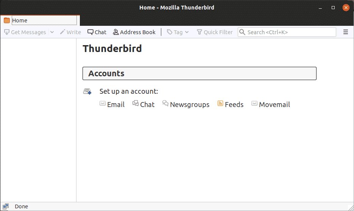Click the Accounts section header

click(x=200, y=73)
